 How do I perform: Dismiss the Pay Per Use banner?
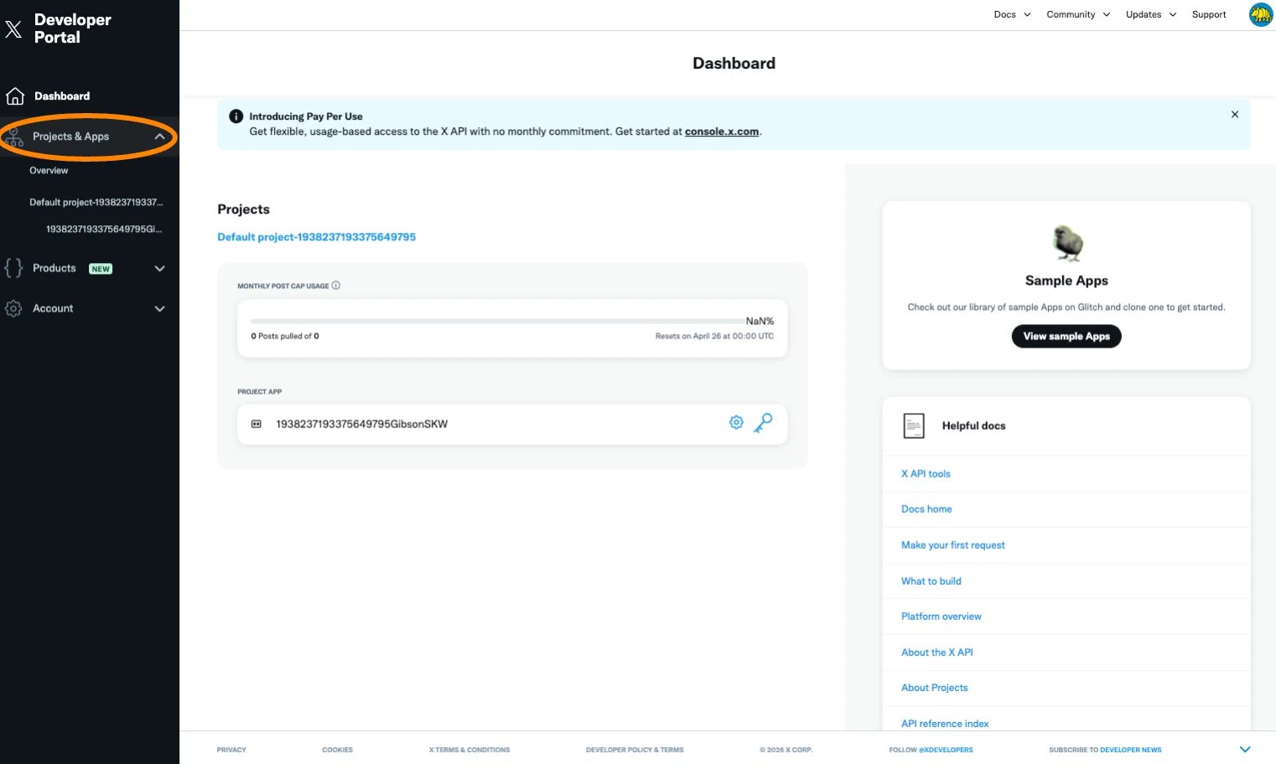coord(1235,115)
